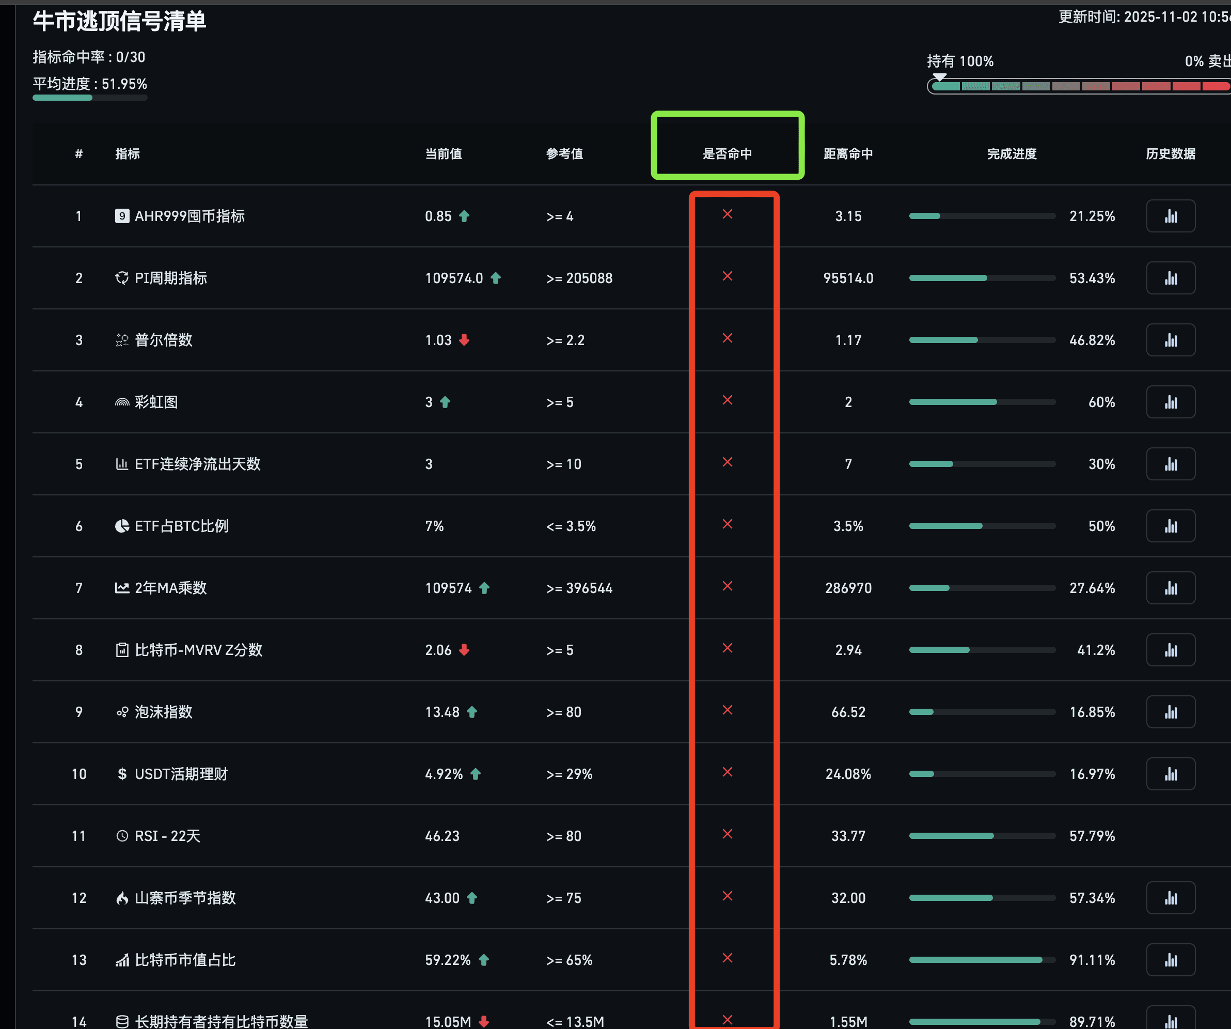Click the hold/sell position gauge bar
The image size is (1231, 1029).
click(1080, 86)
